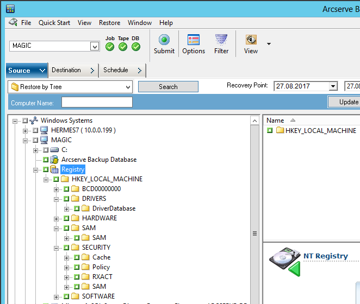Collapse the MAGIC tree node
Screen dimensions: 360x304
pyautogui.click(x=25, y=141)
